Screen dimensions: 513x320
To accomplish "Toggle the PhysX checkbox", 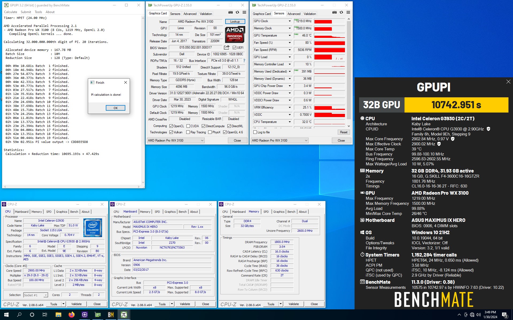I will 210,132.
